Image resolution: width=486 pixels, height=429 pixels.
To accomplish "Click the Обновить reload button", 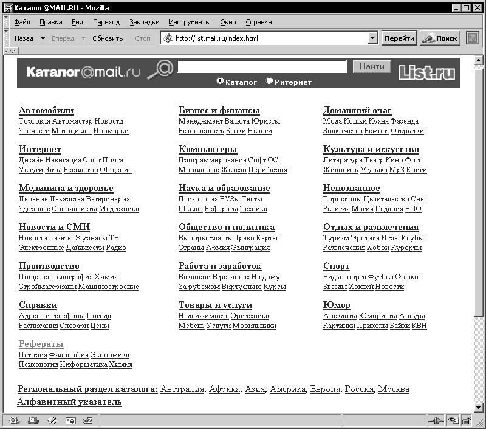I will (108, 38).
